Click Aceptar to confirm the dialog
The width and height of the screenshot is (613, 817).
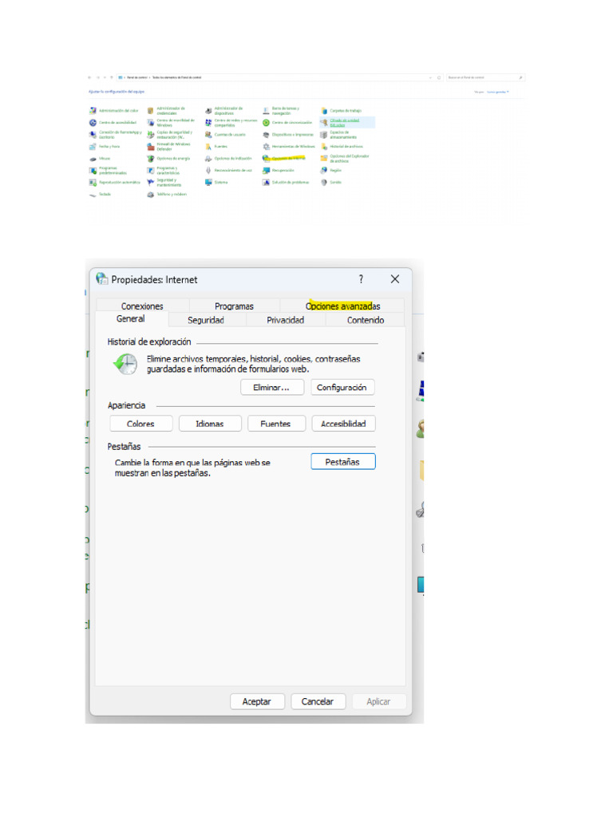click(x=256, y=701)
